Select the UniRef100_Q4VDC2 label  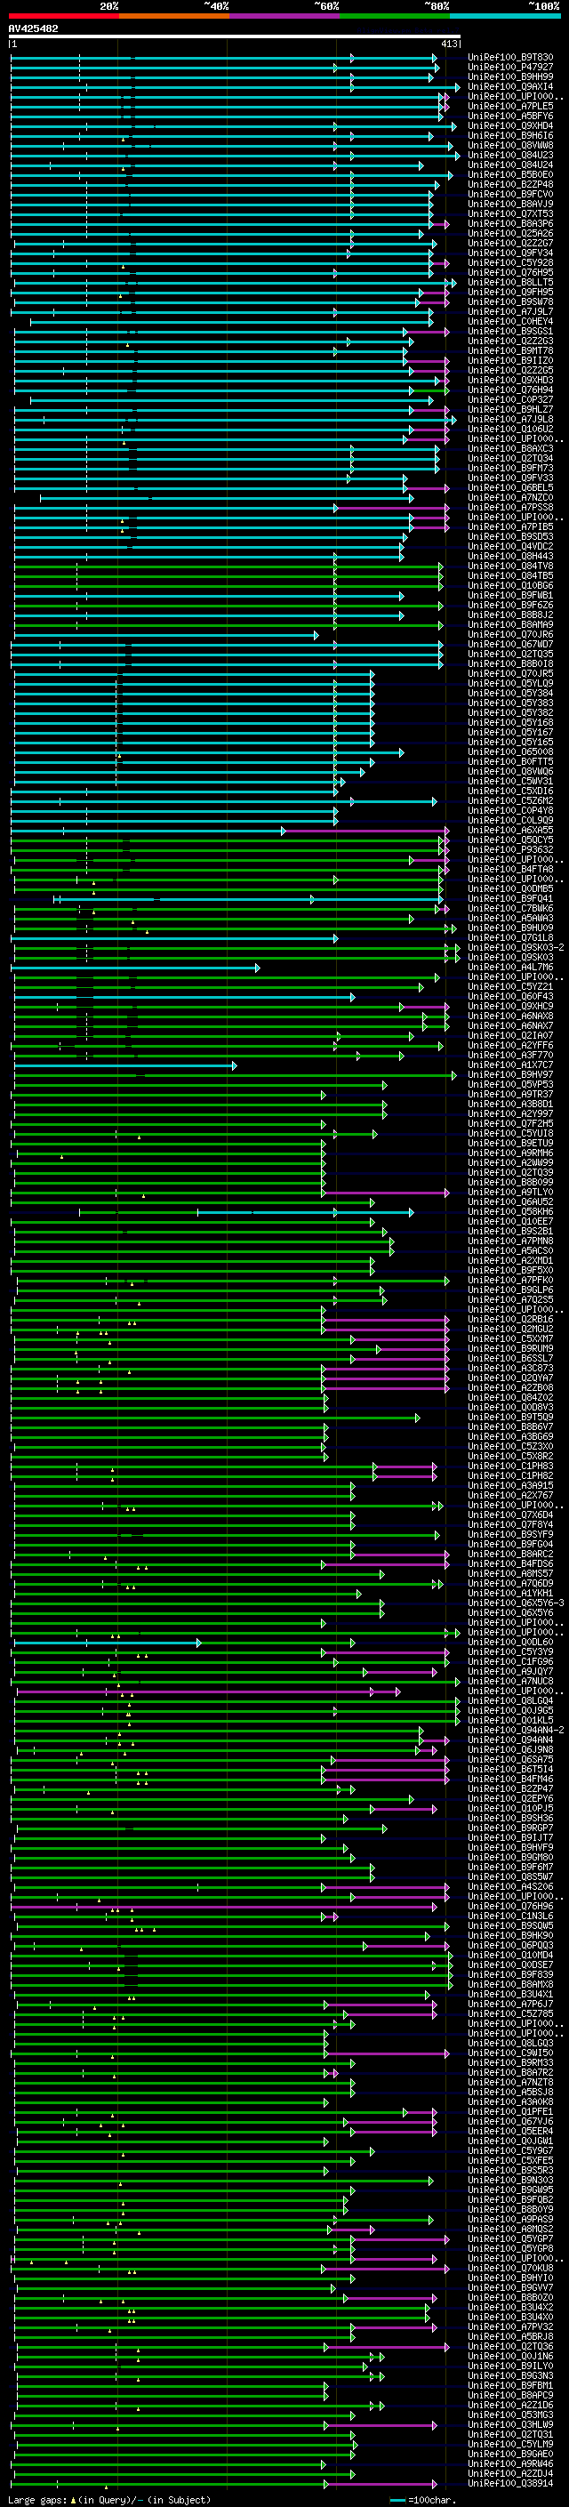click(510, 547)
